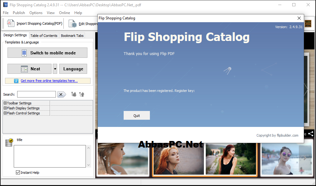Click the collapse-all settings tree icon
The height and width of the screenshot is (186, 316).
(x=81, y=94)
